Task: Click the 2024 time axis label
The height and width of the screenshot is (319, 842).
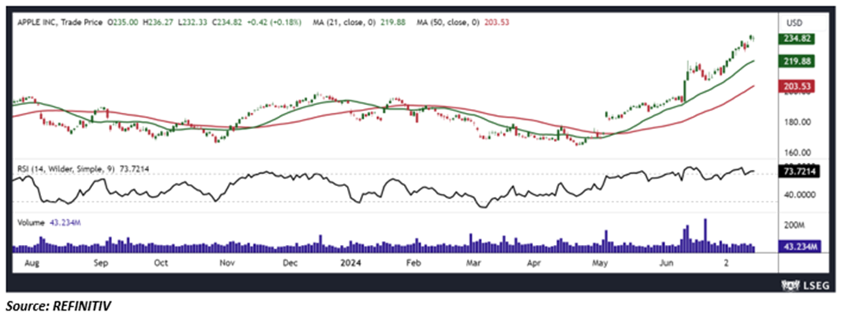Action: click(x=350, y=263)
